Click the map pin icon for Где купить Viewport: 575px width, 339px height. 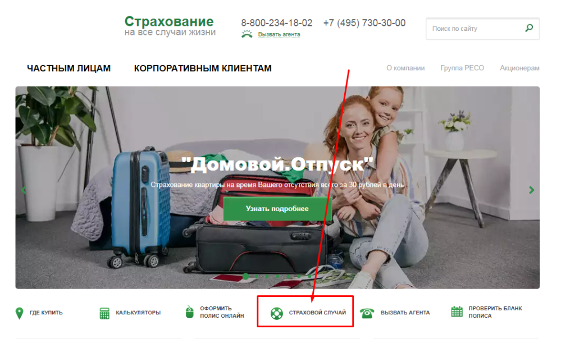tap(20, 313)
